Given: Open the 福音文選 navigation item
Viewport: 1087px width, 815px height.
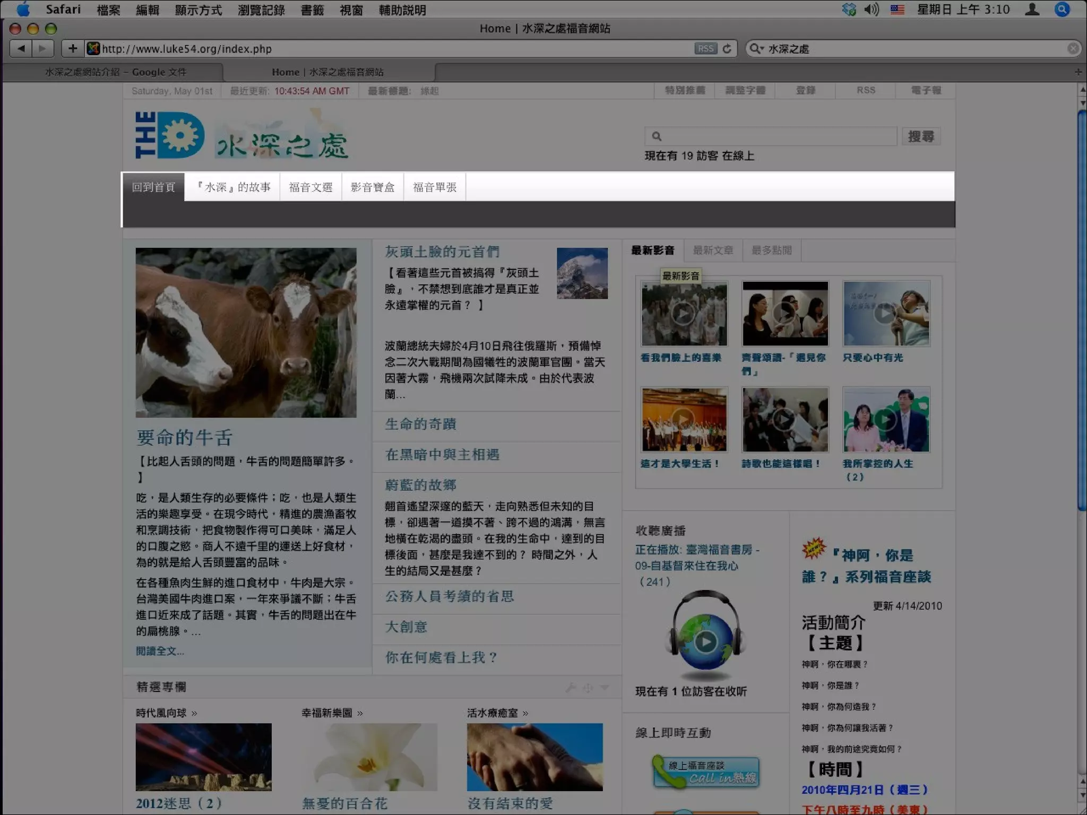Looking at the screenshot, I should 310,187.
